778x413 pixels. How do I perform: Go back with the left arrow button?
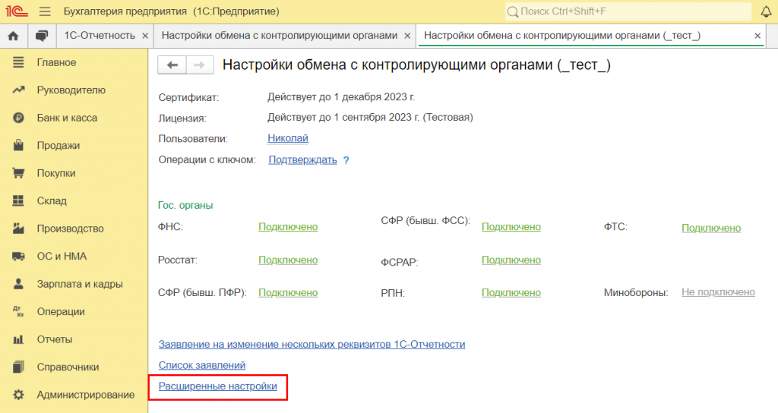pos(172,65)
